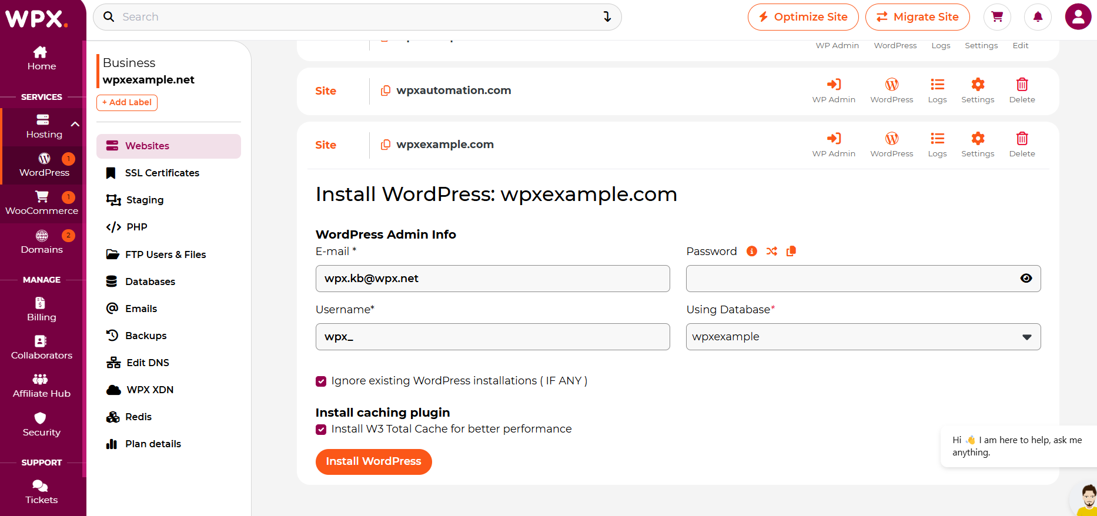
Task: Open the notifications bell
Action: (x=1038, y=17)
